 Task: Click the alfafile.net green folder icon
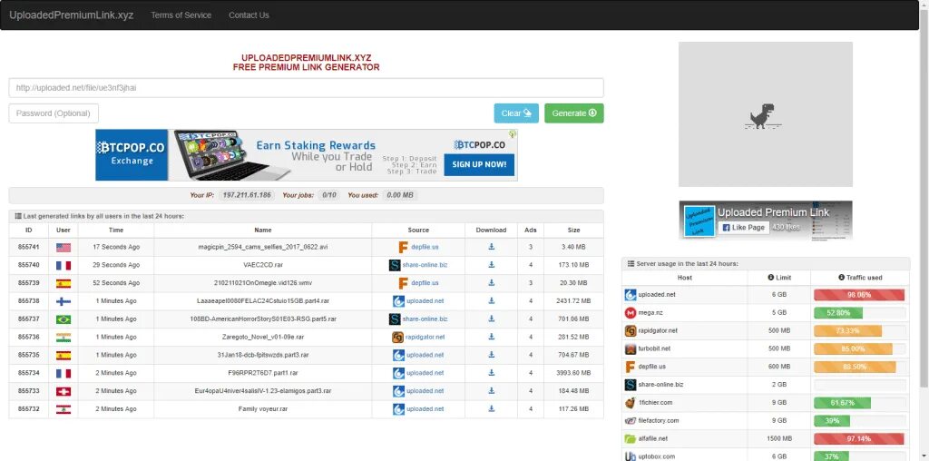pos(631,439)
